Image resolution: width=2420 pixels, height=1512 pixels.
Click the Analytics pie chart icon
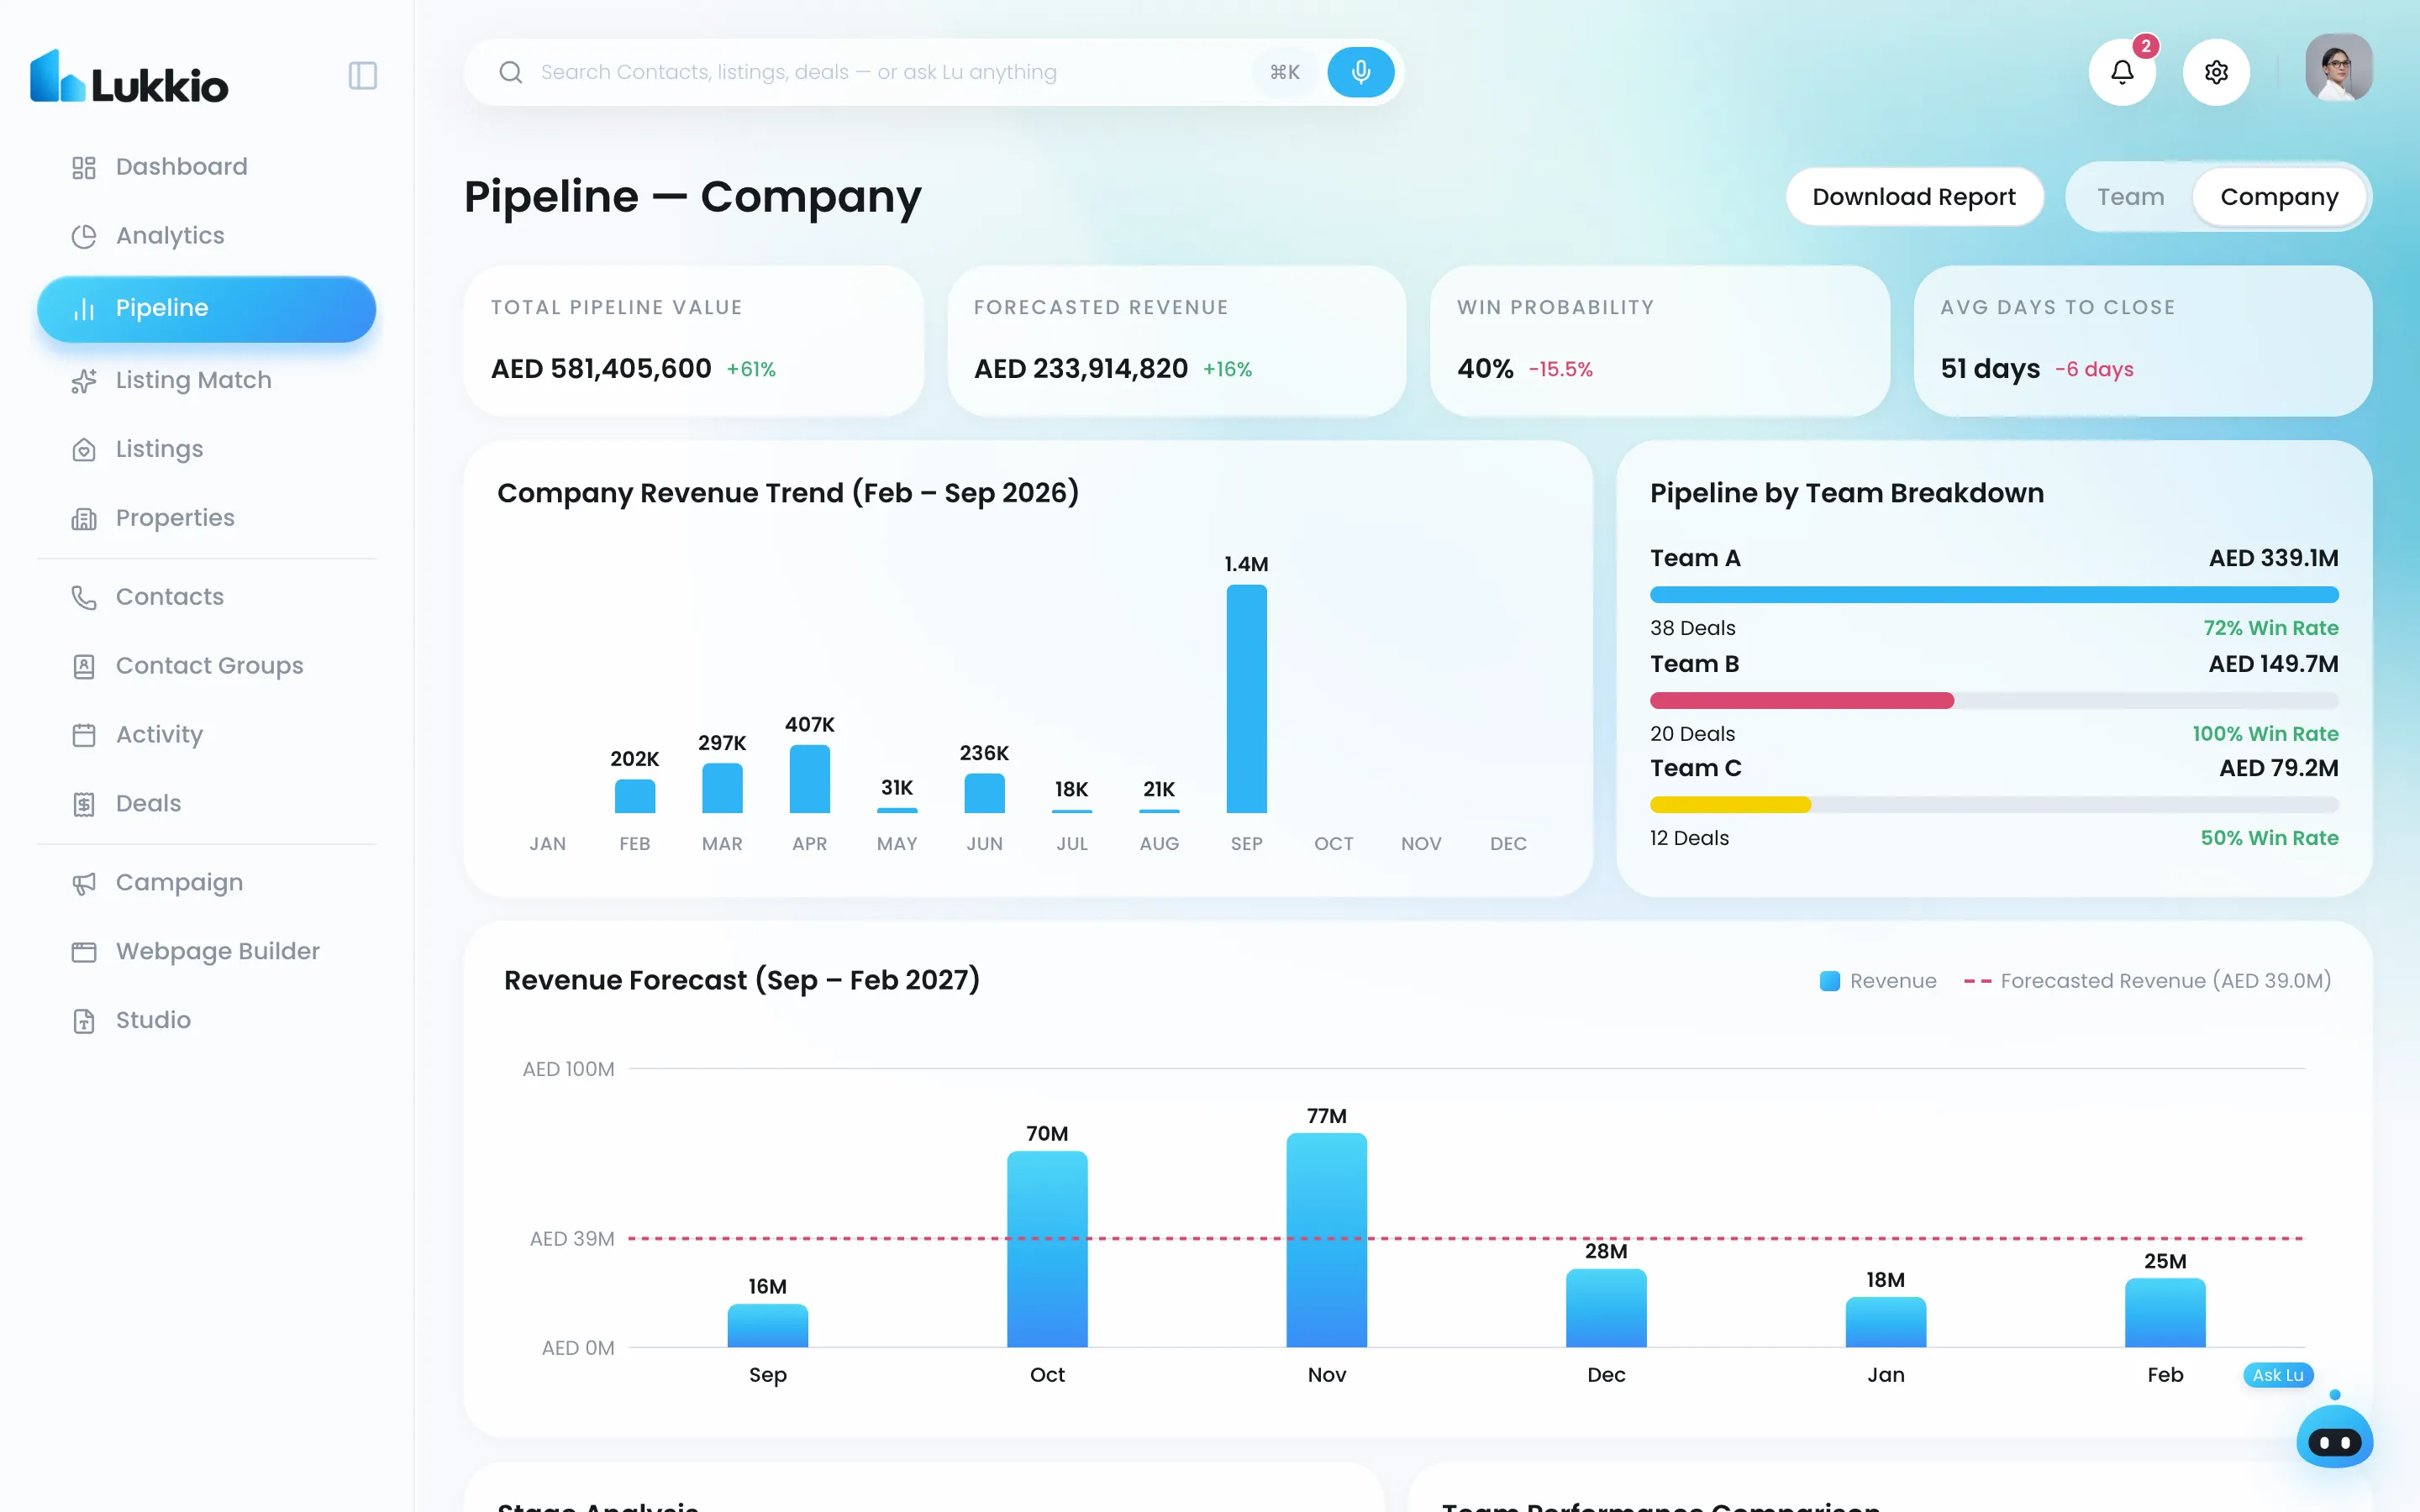(84, 236)
